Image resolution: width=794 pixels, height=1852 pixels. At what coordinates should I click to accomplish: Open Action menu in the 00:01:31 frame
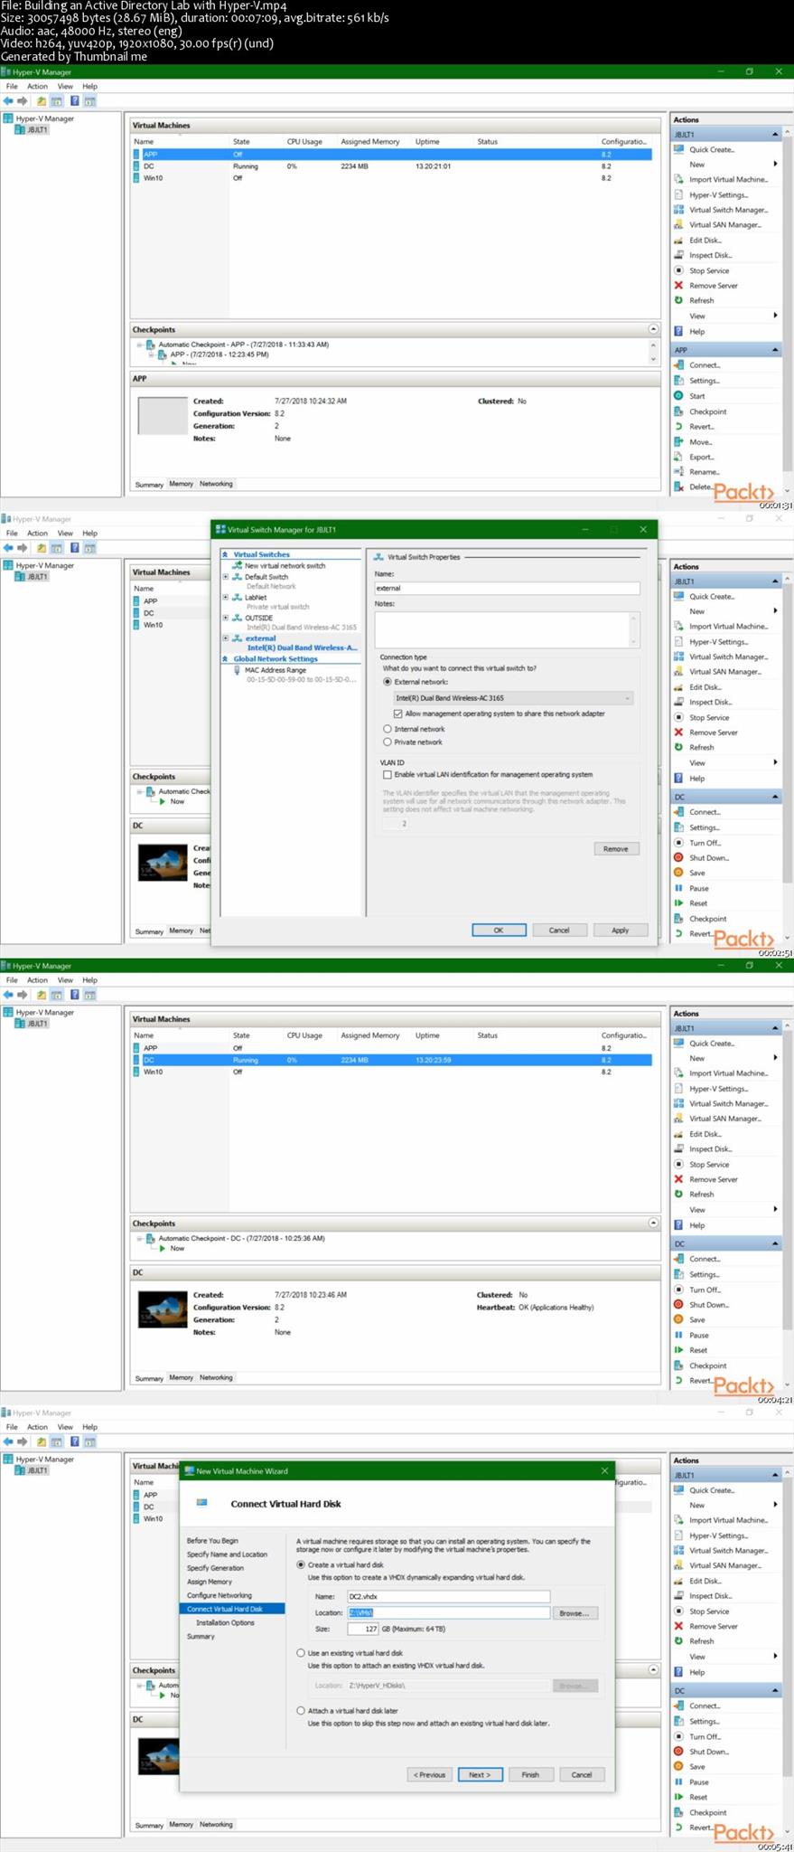(37, 87)
